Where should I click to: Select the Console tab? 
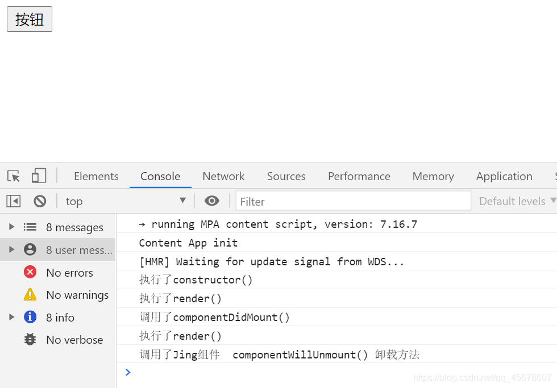(160, 176)
